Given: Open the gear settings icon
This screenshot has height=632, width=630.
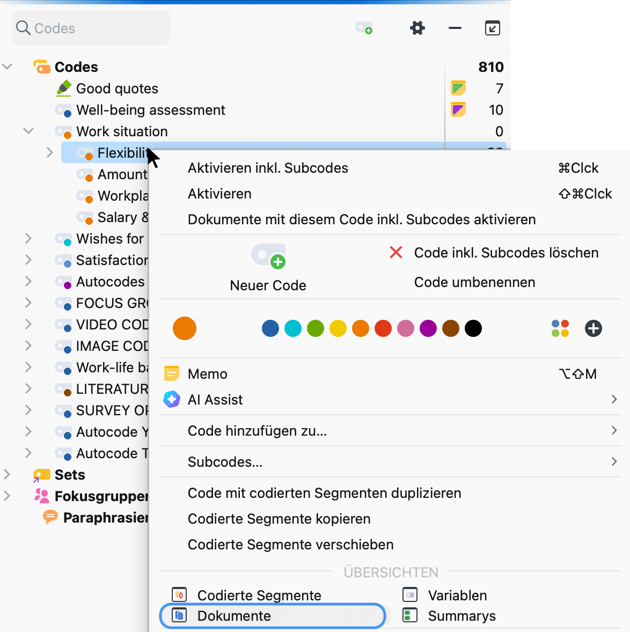Looking at the screenshot, I should [417, 28].
